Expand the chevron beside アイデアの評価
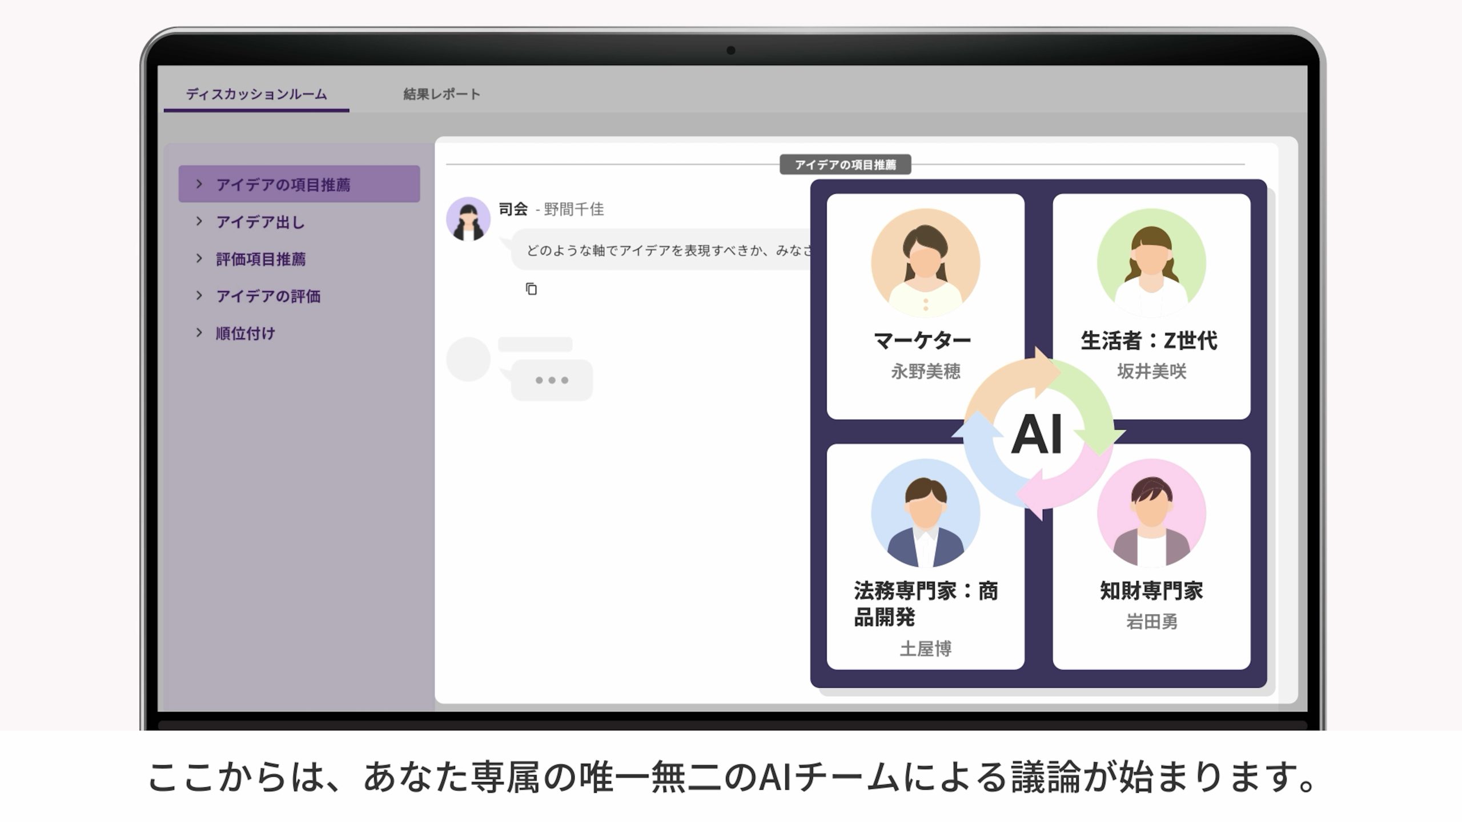The image size is (1462, 822). (x=199, y=295)
